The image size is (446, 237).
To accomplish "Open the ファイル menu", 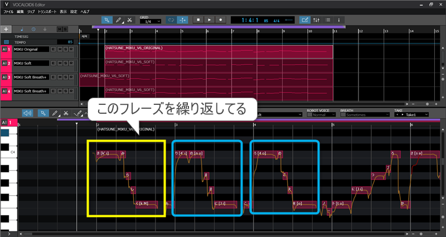I will (8, 12).
